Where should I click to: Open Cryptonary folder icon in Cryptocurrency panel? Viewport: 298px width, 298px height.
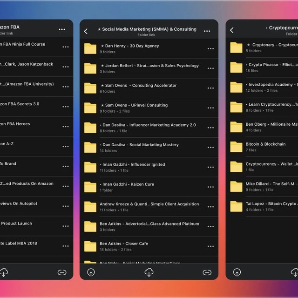point(236,47)
